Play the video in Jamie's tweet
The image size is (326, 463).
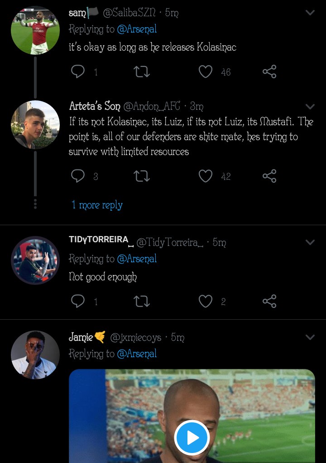pyautogui.click(x=192, y=438)
